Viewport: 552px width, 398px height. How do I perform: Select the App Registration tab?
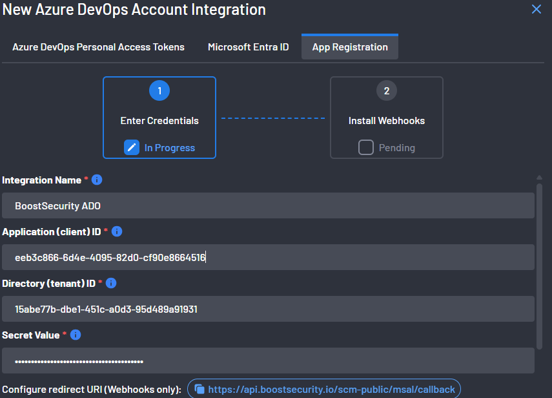(350, 47)
